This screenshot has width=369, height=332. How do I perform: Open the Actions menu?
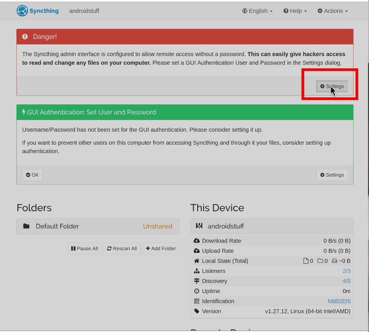pos(332,11)
